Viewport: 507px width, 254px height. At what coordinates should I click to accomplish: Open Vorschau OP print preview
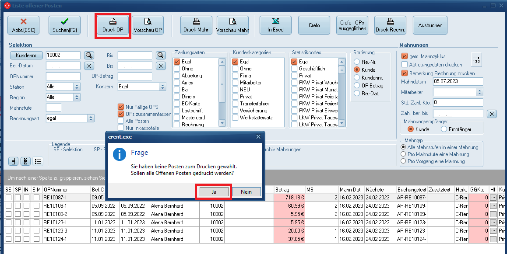tap(148, 25)
